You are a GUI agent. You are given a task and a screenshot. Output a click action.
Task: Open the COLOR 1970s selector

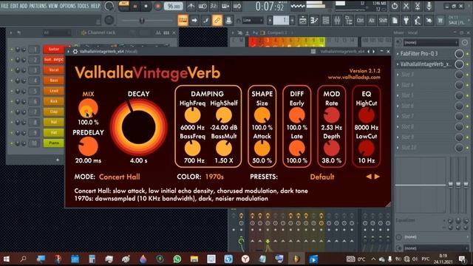pos(214,177)
